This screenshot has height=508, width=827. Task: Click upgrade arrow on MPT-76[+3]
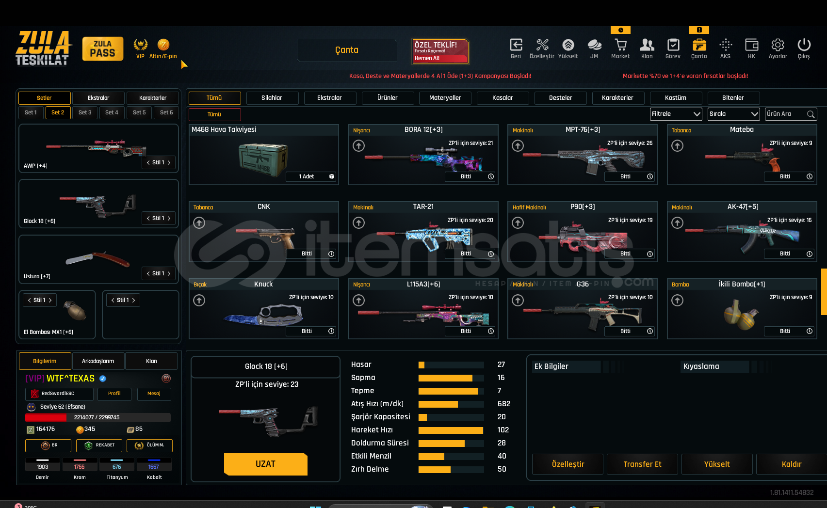coord(518,146)
